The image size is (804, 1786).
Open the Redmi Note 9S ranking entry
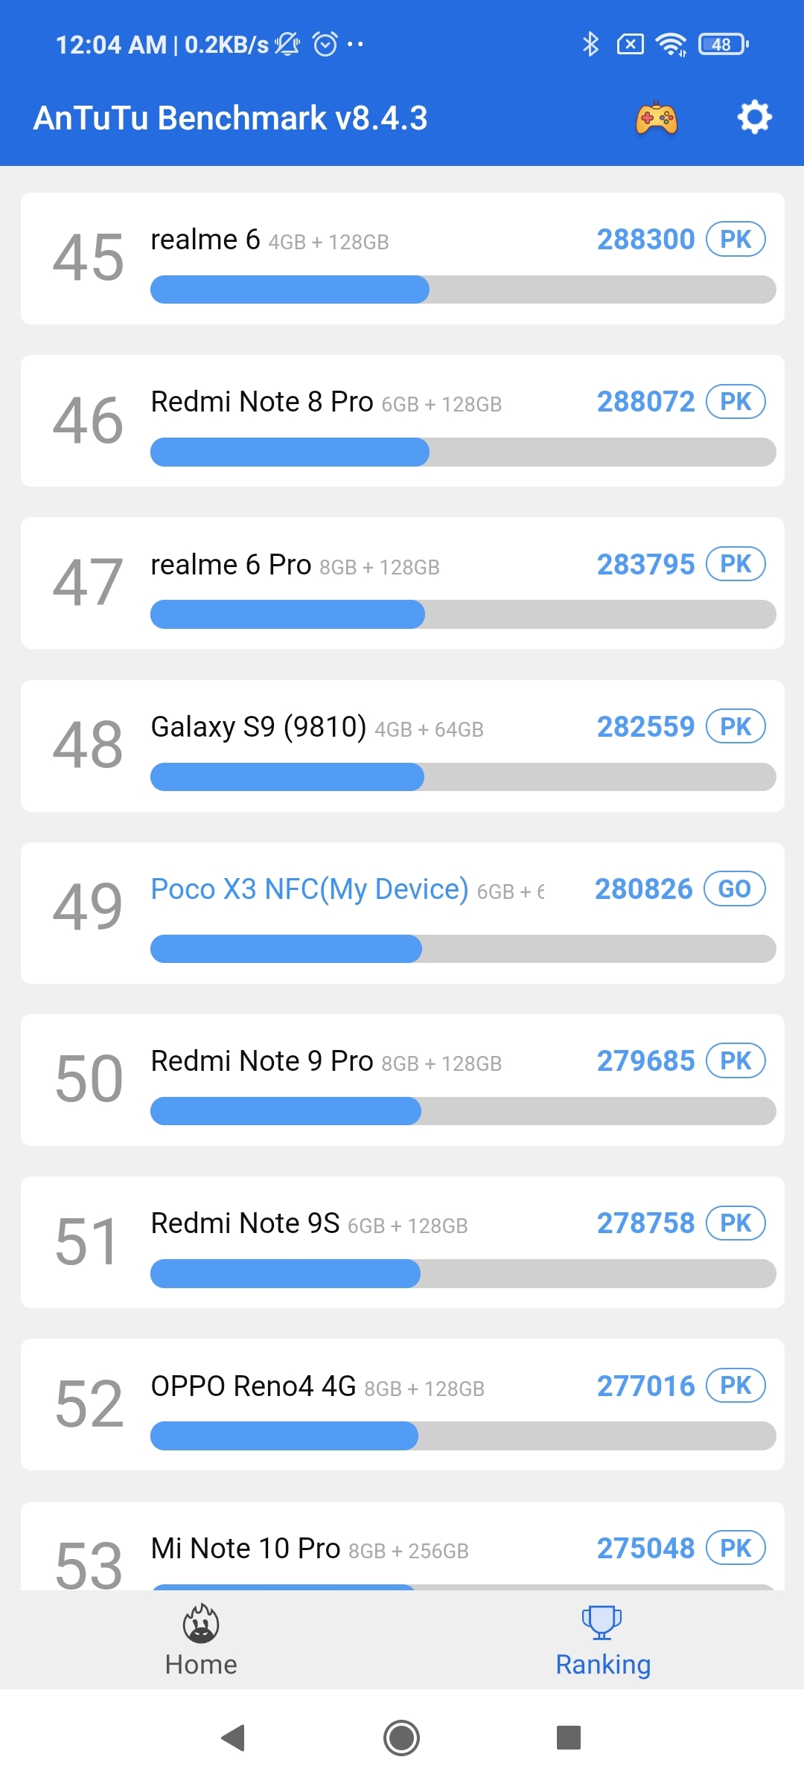pos(403,1243)
